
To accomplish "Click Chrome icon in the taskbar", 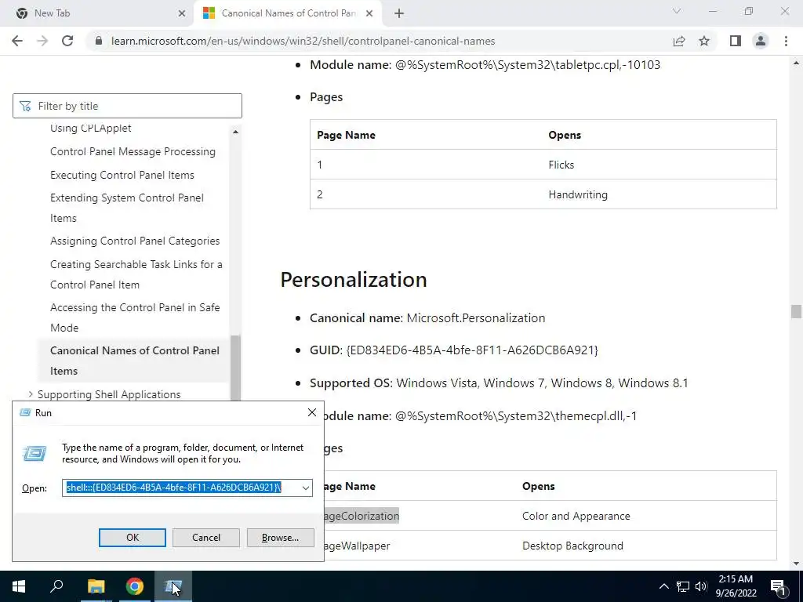I will (x=135, y=586).
